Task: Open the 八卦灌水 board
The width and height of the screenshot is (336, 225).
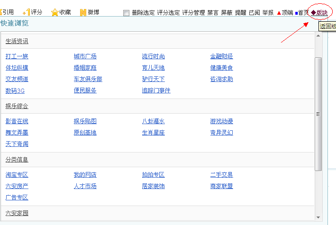Action: click(153, 121)
